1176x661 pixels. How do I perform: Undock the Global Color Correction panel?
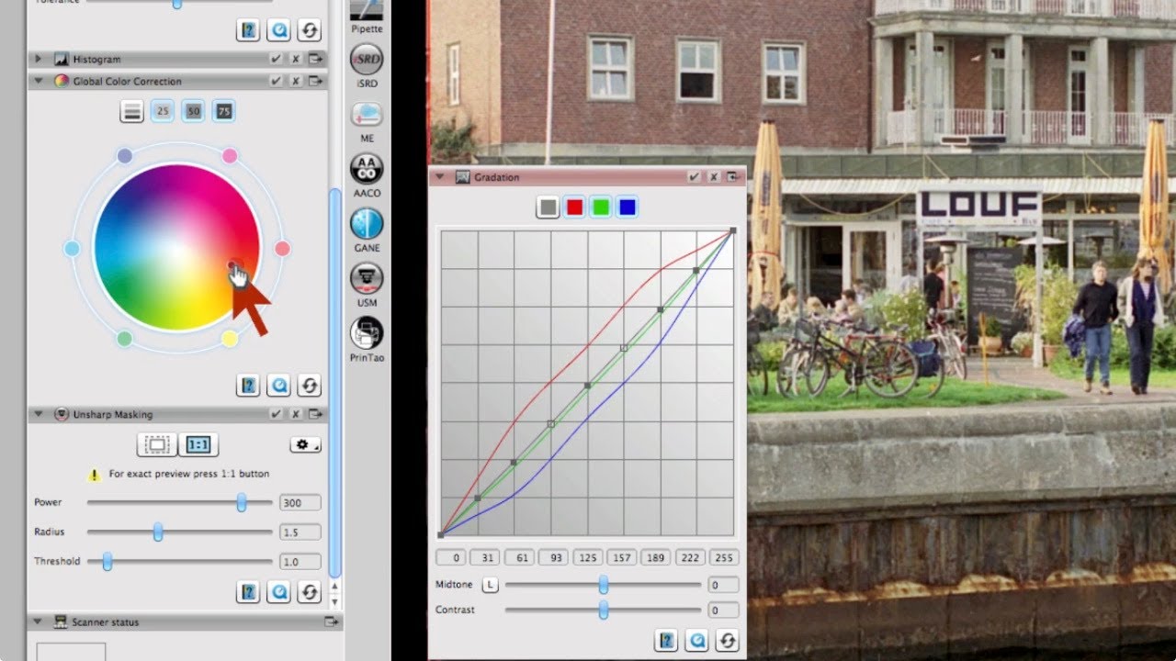317,81
